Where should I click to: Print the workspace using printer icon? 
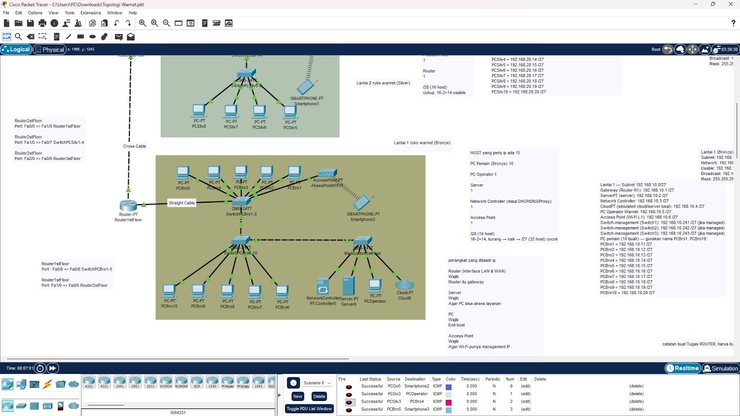[x=42, y=23]
